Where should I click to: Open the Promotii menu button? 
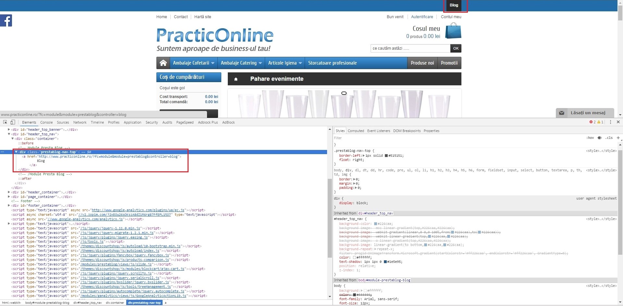[x=449, y=63]
